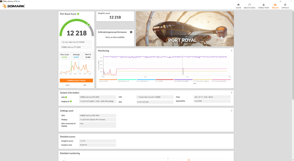The image size is (294, 161).
Task: Open the Monitoring panel three-dot menu
Action: [231, 50]
